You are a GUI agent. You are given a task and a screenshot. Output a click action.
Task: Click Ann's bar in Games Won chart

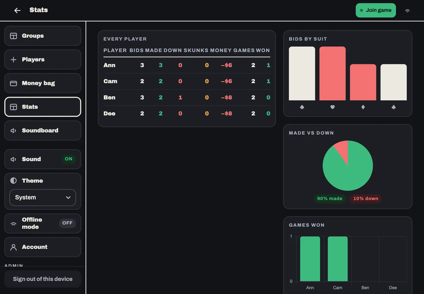(x=310, y=259)
